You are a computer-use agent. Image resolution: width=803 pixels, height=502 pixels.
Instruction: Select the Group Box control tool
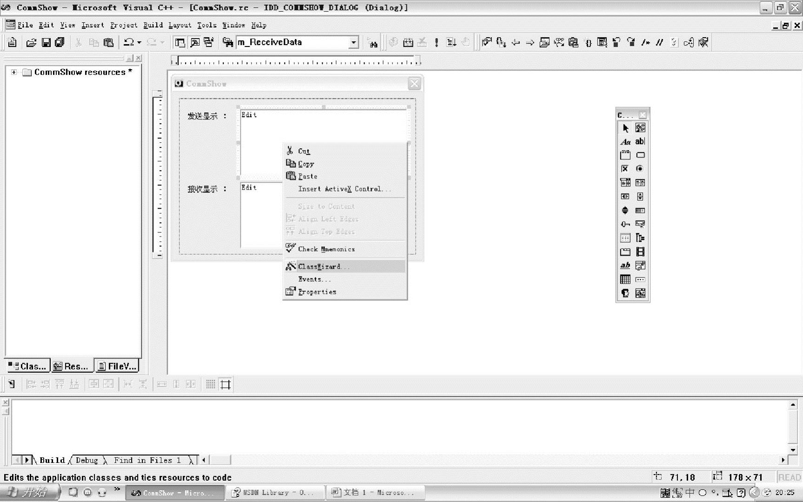point(625,155)
